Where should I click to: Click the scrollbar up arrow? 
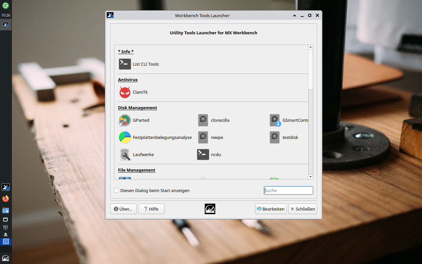[x=311, y=47]
